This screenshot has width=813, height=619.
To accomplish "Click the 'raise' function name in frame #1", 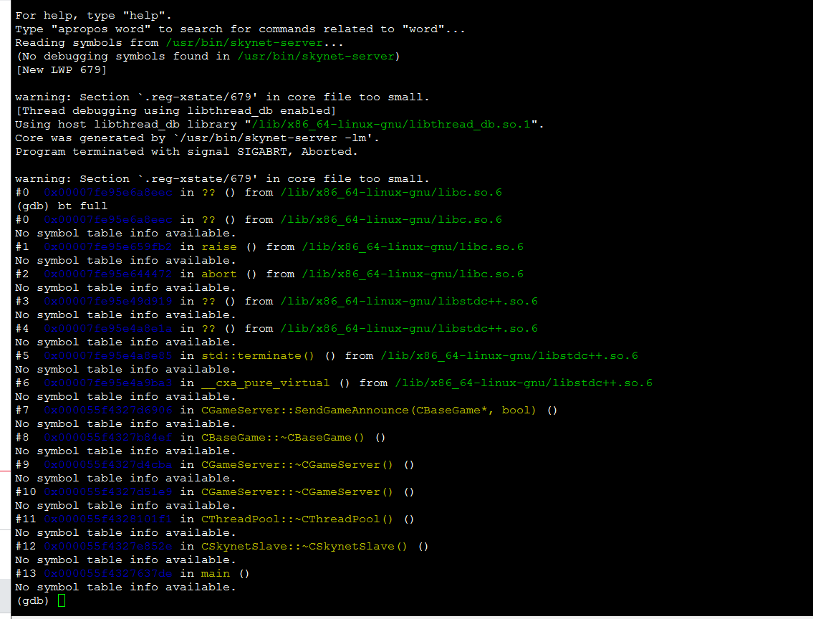I will pyautogui.click(x=218, y=246).
